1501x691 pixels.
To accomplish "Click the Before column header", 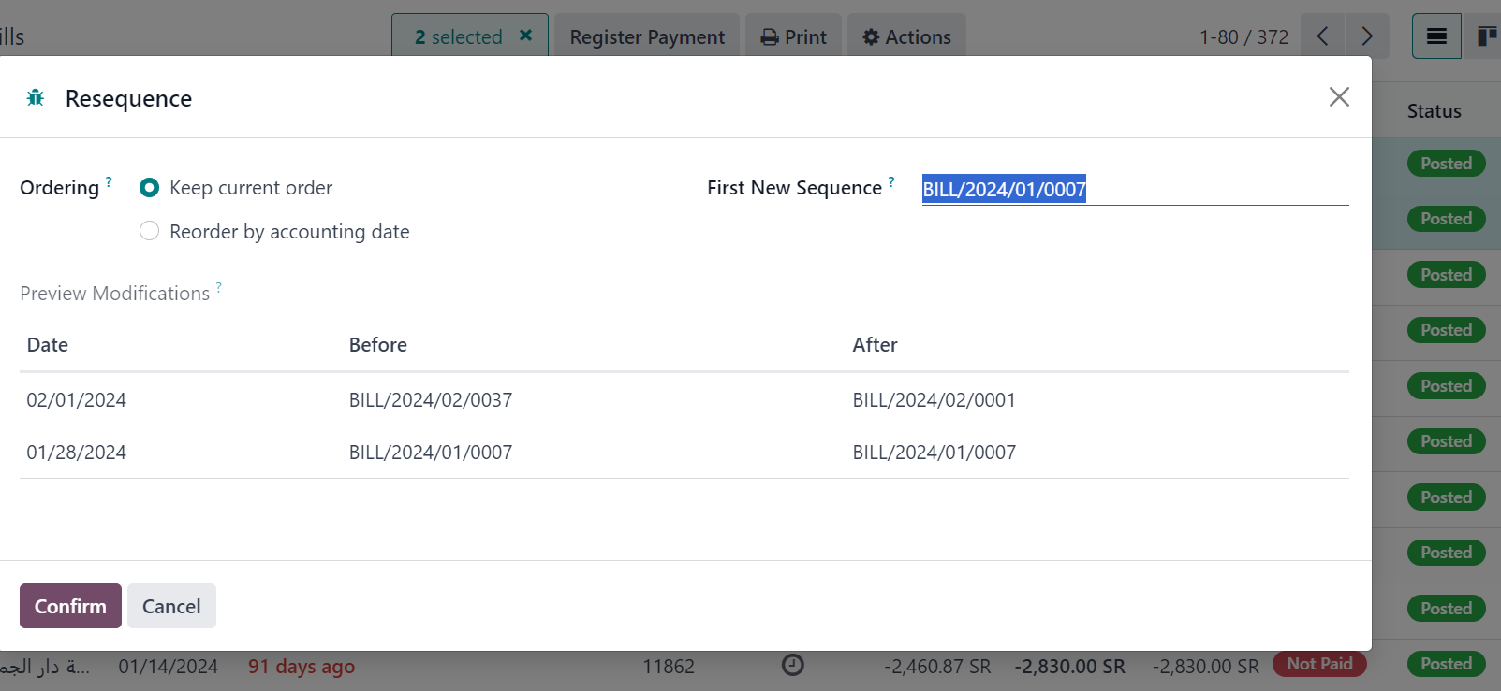I will 378,345.
